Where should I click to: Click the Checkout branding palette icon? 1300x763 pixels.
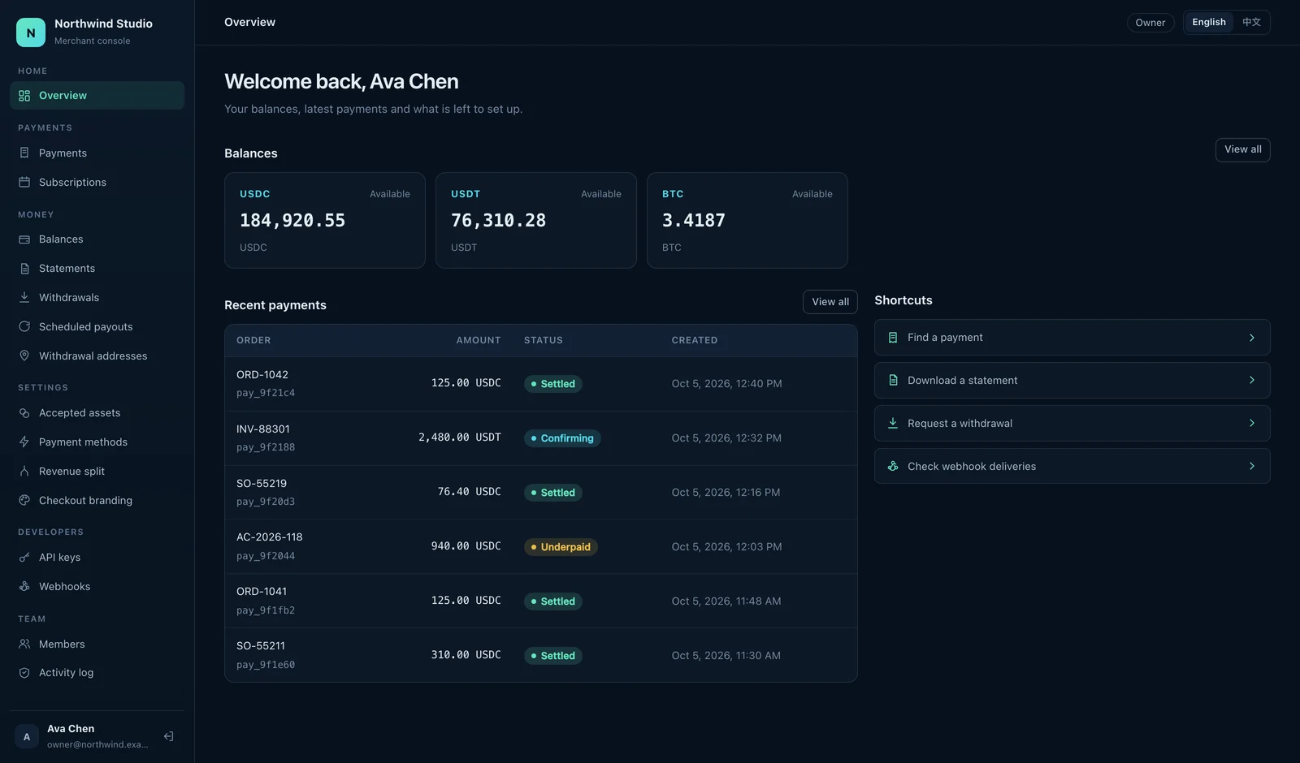tap(24, 501)
